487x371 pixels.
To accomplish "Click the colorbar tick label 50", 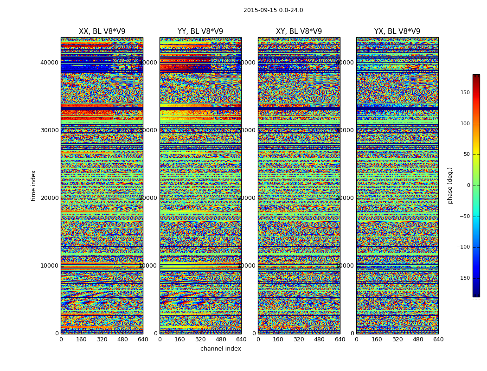I will (x=467, y=154).
